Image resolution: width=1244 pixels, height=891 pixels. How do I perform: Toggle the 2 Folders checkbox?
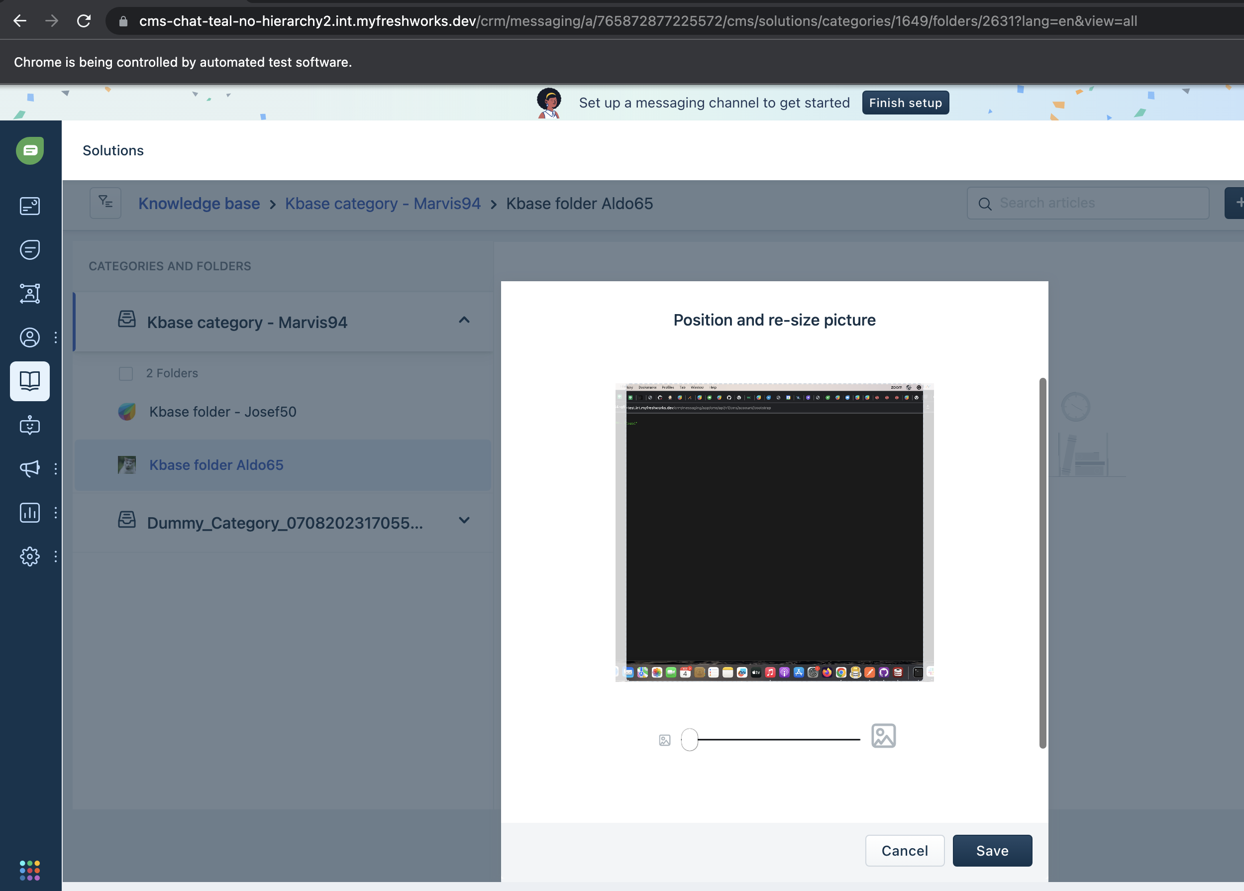pyautogui.click(x=125, y=374)
